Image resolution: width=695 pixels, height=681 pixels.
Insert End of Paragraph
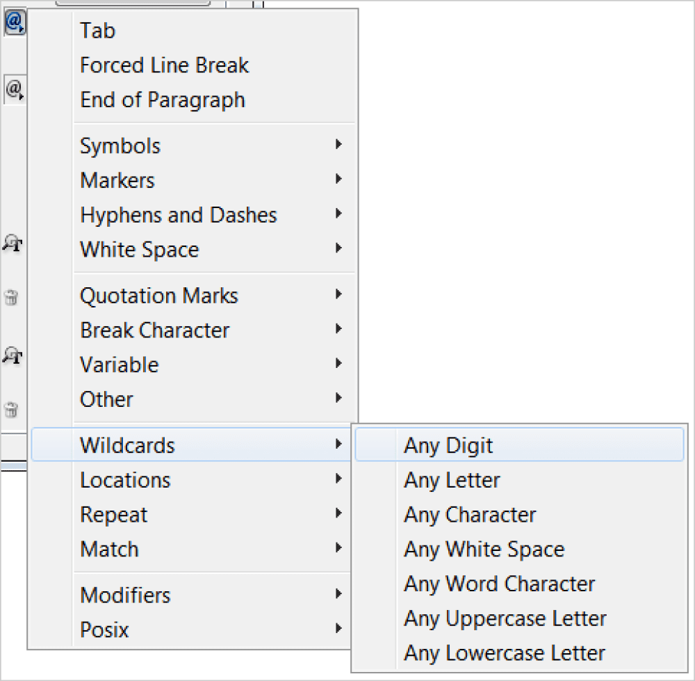(163, 100)
